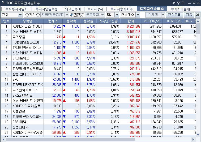Switch to the 투자자당일추정 tab
Image resolution: width=201 pixels, height=142 pixels.
(x=47, y=9)
